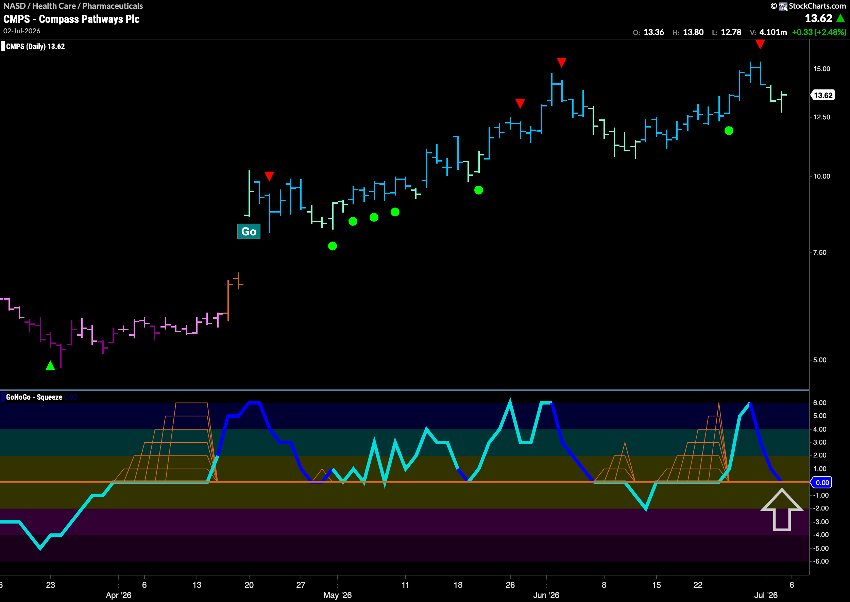The image size is (850, 602).
Task: Select the red triangle marker from late May
Action: 520,103
